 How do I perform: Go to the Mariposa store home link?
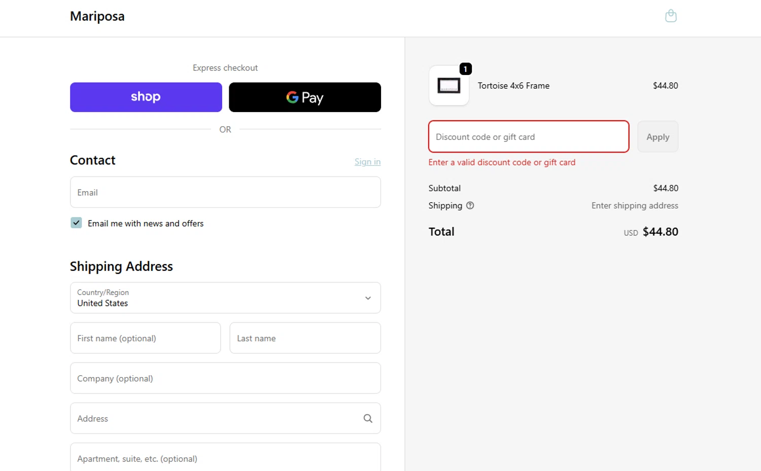coord(97,16)
